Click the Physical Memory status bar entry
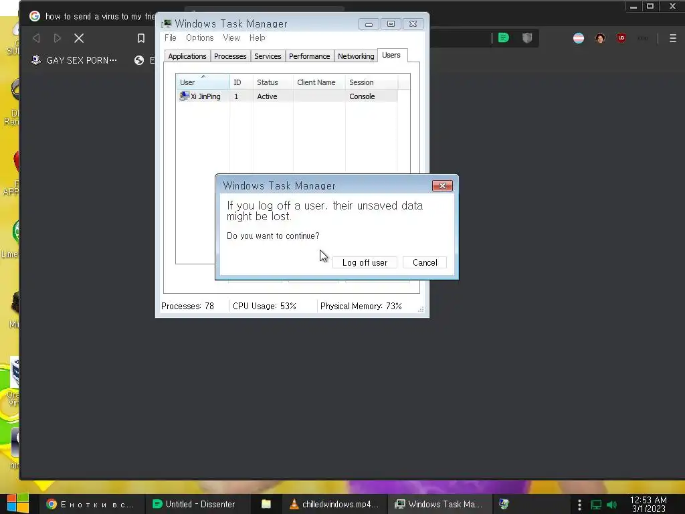 tap(361, 306)
